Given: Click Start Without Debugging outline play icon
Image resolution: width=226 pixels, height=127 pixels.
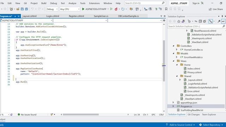Looking at the screenshot, I should 111,9.
